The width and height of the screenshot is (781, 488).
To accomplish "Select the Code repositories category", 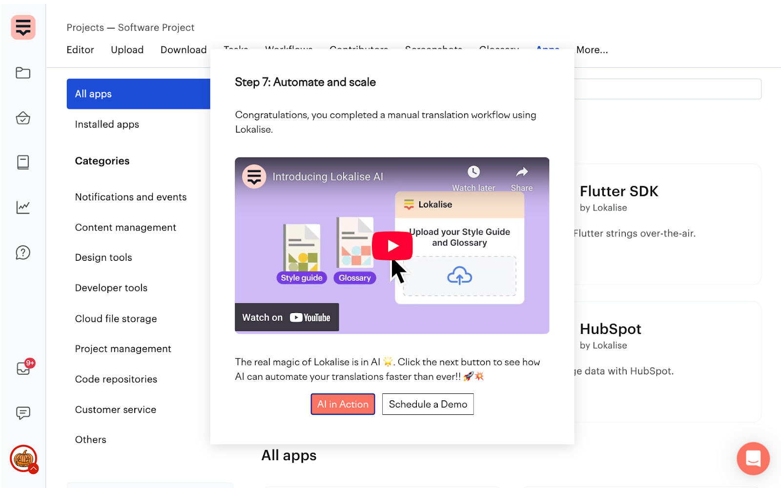I will pyautogui.click(x=116, y=379).
